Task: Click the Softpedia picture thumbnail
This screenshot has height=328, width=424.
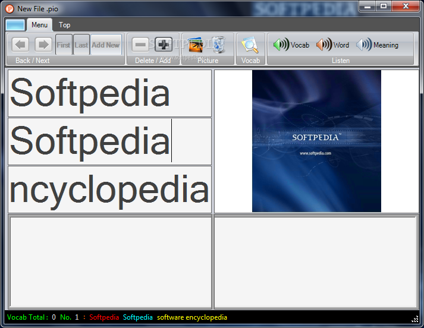Action: point(316,141)
